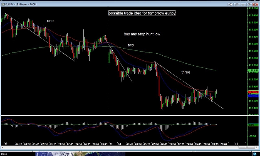Maximize the EURJPY chart window
Image resolution: width=260 pixels, height=156 pixels.
click(x=249, y=4)
